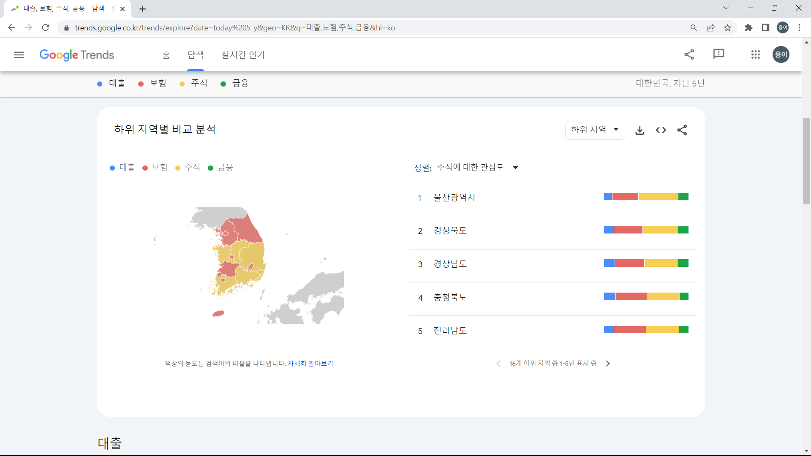The height and width of the screenshot is (456, 811).
Task: Click the next page chevron for region list
Action: pyautogui.click(x=607, y=363)
